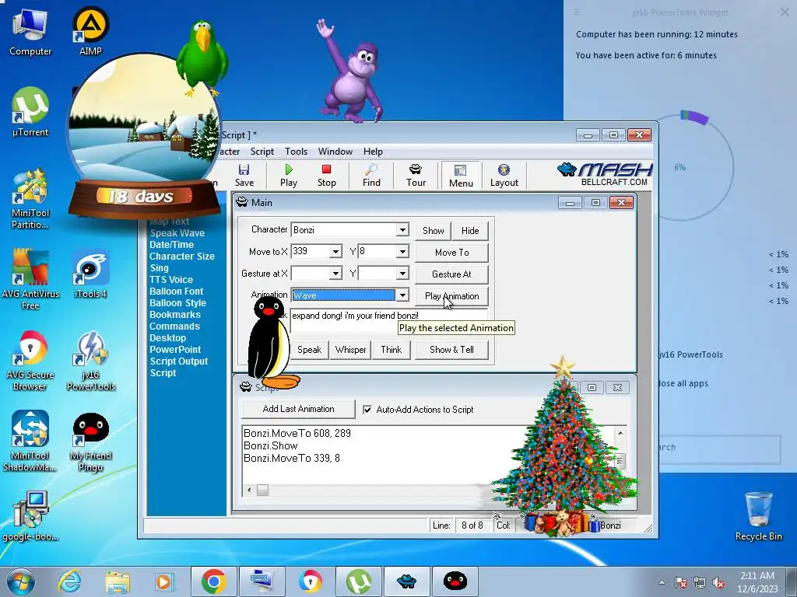
Task: Select AVG Secure Browser desktop icon
Action: 30,361
